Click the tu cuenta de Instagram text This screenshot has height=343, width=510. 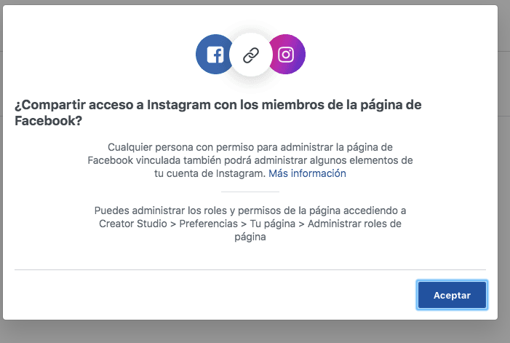(210, 173)
